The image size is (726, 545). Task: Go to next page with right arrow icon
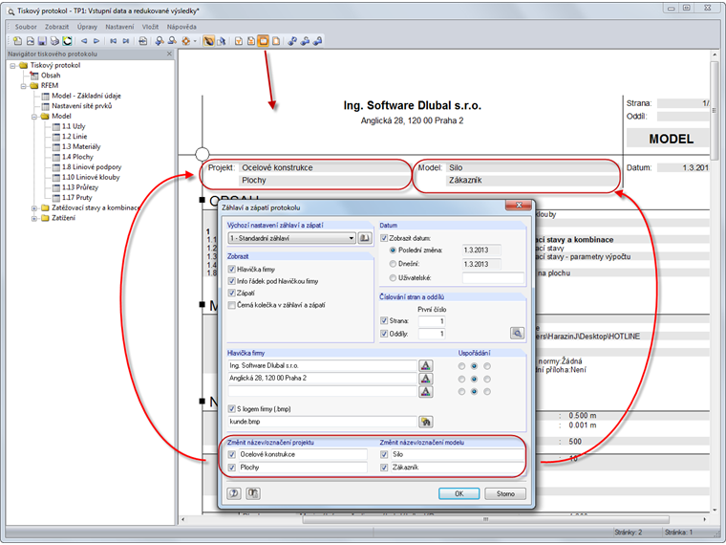pos(96,41)
